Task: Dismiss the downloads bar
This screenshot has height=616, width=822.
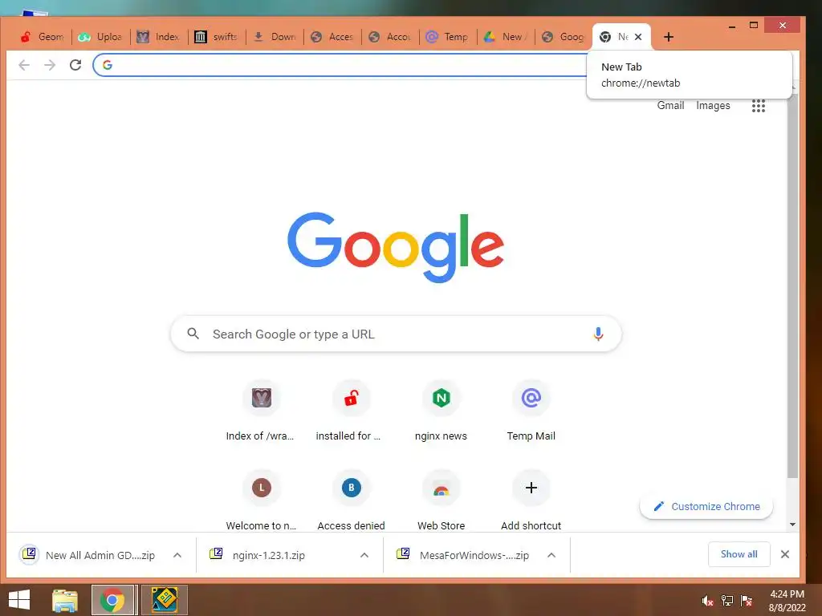Action: point(785,554)
